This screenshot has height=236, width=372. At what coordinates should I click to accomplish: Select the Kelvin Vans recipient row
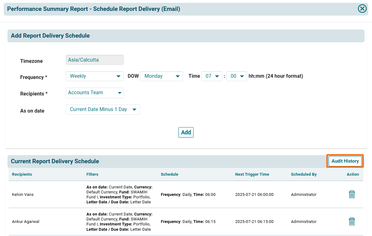point(23,195)
